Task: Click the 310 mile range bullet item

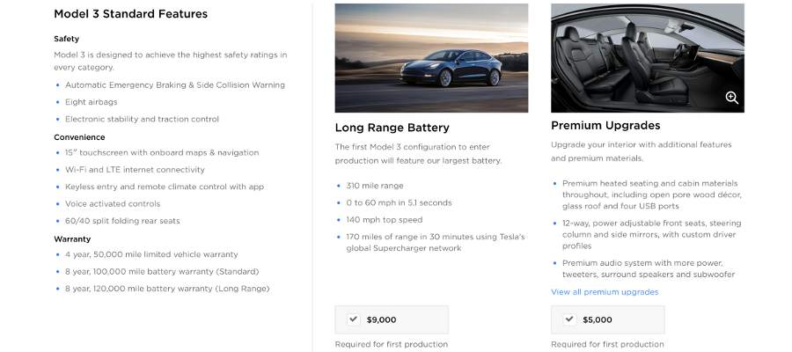Action: [375, 186]
